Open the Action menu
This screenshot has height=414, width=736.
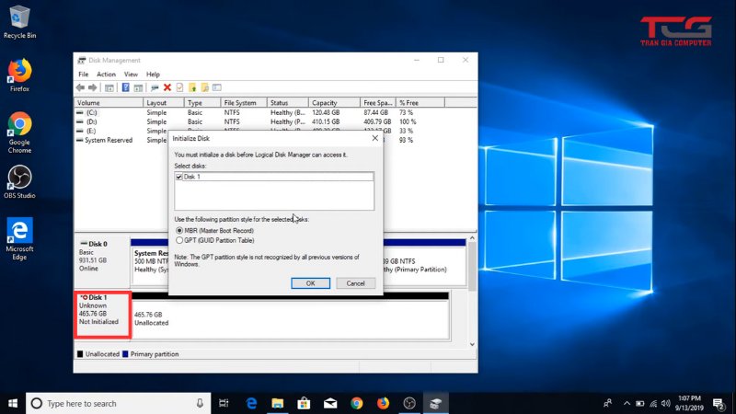[x=106, y=74]
